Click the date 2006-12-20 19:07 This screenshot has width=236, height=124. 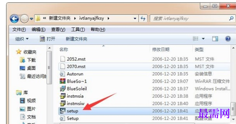[x=170, y=81]
